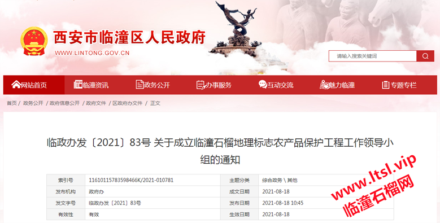Click the 政务公开 breadcrumb link

[33, 103]
